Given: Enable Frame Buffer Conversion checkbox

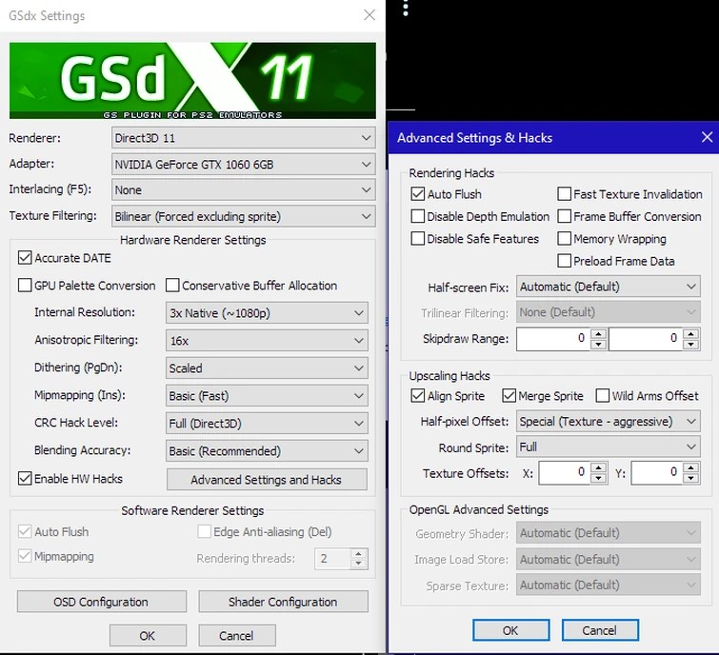Looking at the screenshot, I should 564,216.
